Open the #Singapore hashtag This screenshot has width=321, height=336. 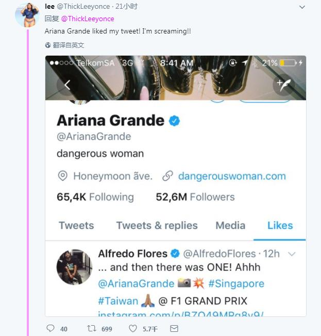pyautogui.click(x=236, y=284)
